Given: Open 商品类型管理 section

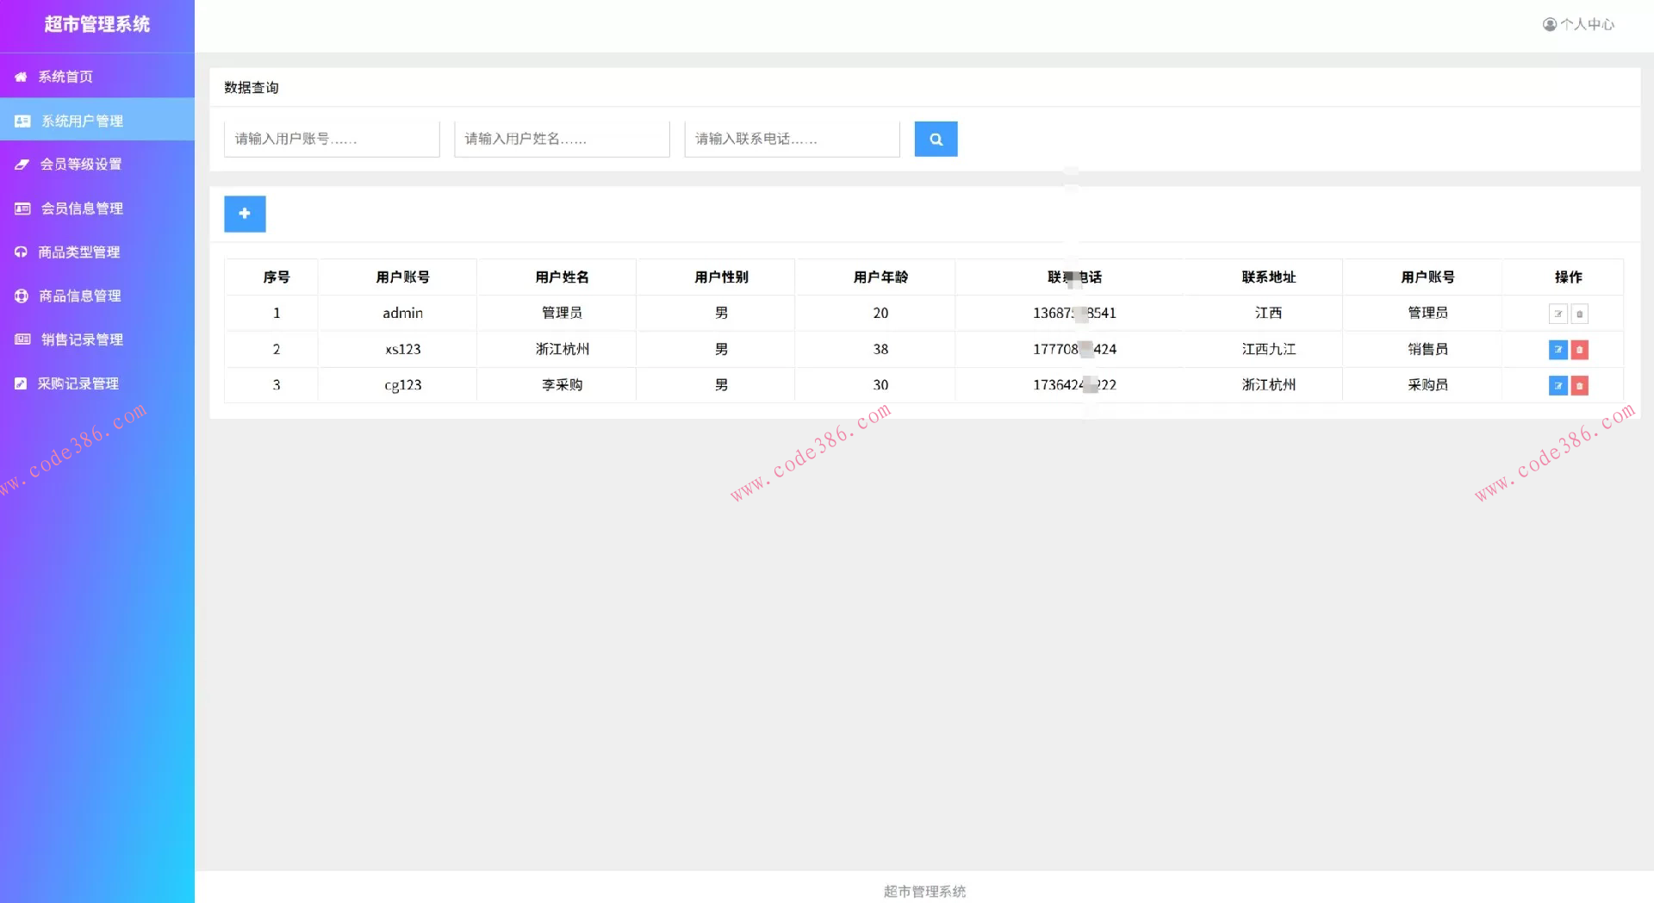Looking at the screenshot, I should click(83, 252).
